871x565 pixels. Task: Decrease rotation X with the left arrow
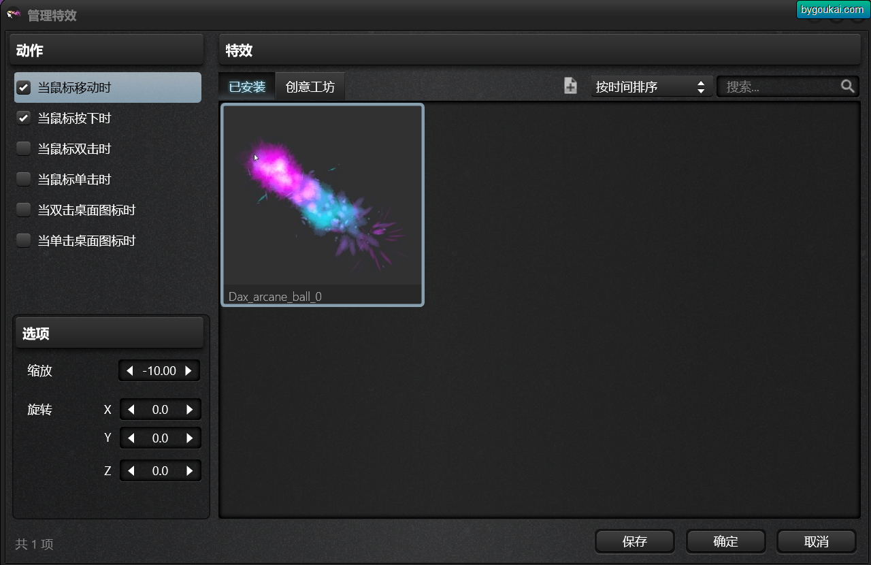[x=131, y=410]
